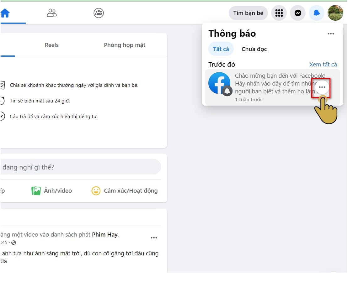The height and width of the screenshot is (287, 348).
Task: Click the Facebook logo in the notification
Action: [x=220, y=84]
